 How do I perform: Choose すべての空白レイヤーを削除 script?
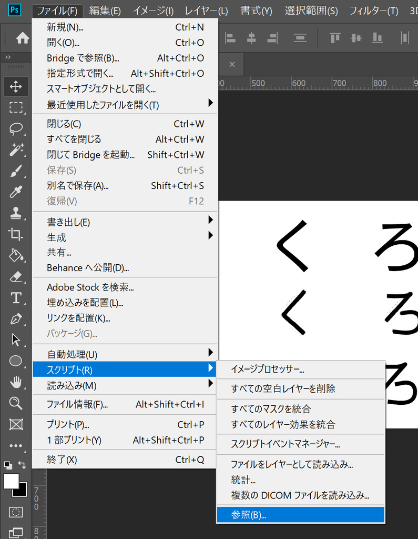(301, 389)
